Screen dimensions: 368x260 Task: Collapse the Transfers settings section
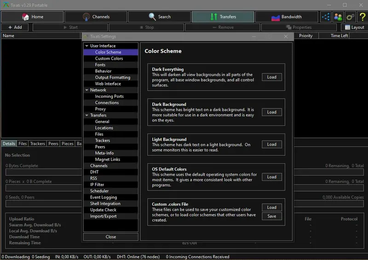86,115
